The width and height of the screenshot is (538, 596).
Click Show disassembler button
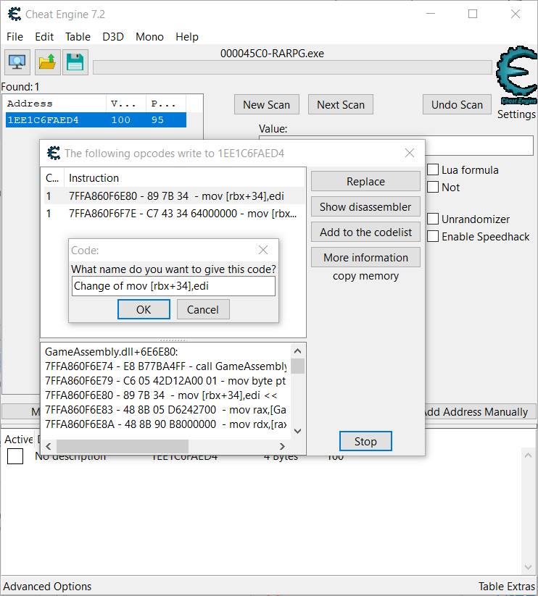click(365, 207)
